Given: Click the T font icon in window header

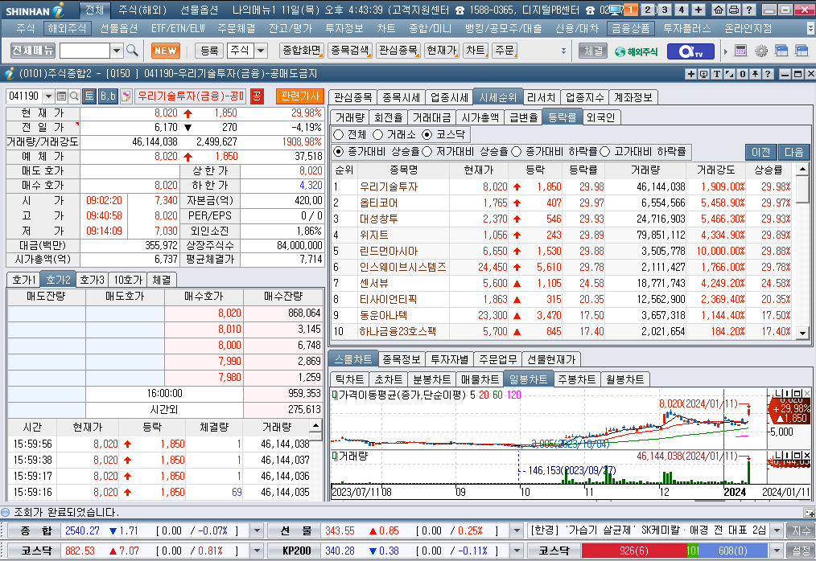Looking at the screenshot, I should [716, 74].
